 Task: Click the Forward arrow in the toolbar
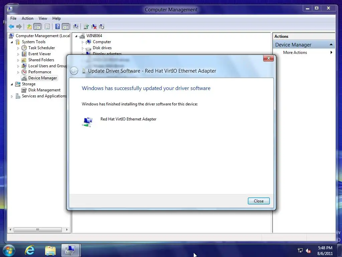click(19, 27)
